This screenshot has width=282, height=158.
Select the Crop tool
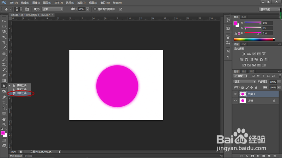coord(4,43)
